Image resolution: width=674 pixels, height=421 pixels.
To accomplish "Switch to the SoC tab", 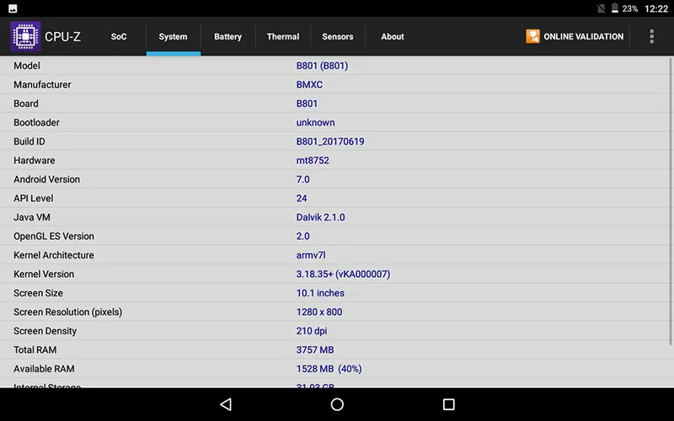I will coord(119,36).
